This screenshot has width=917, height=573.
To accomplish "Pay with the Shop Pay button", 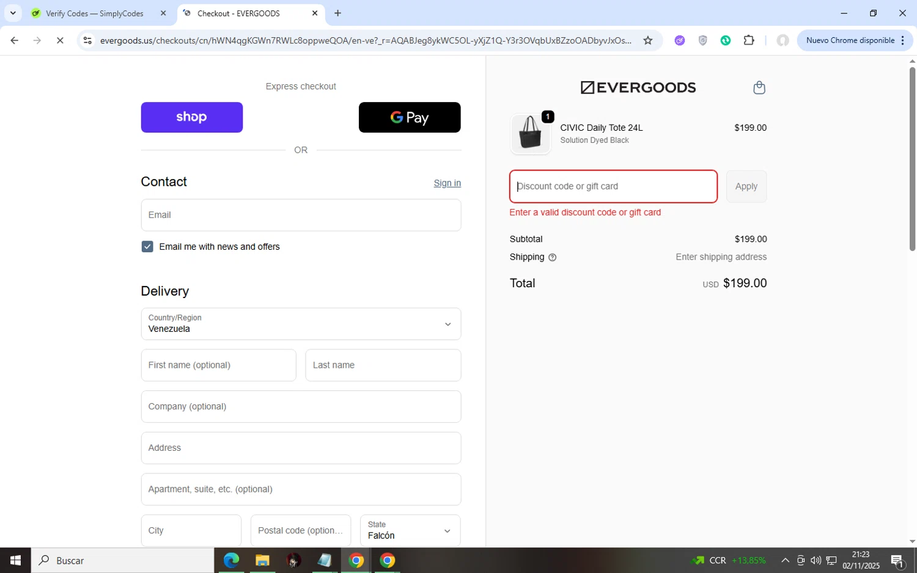I will [x=192, y=117].
